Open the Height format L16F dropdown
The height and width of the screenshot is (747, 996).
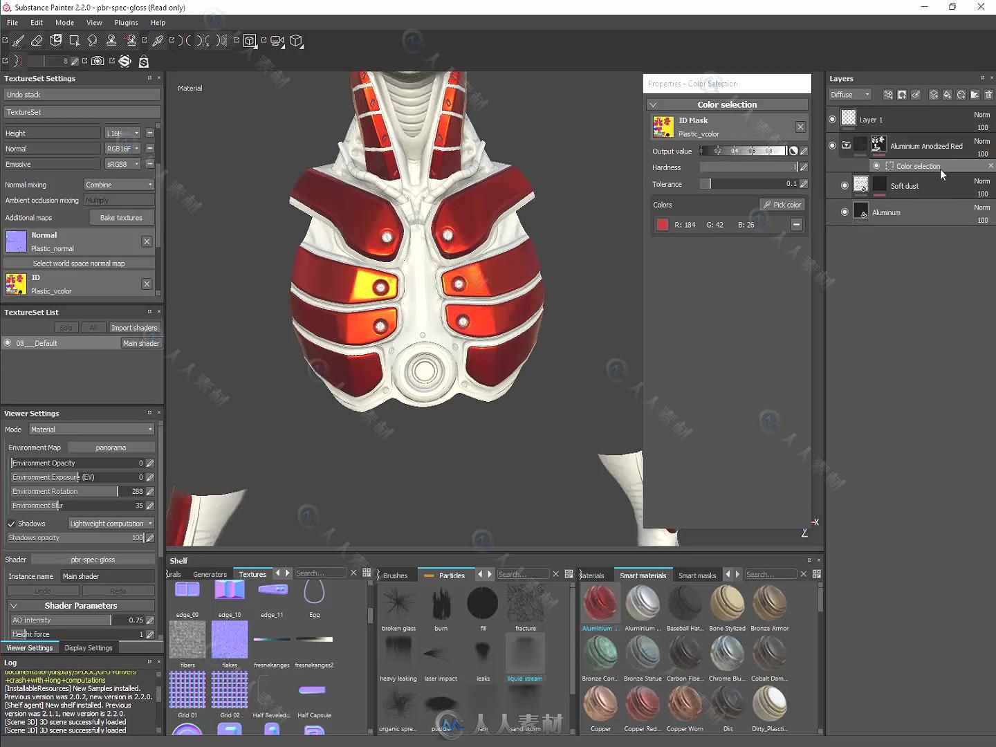pyautogui.click(x=123, y=133)
